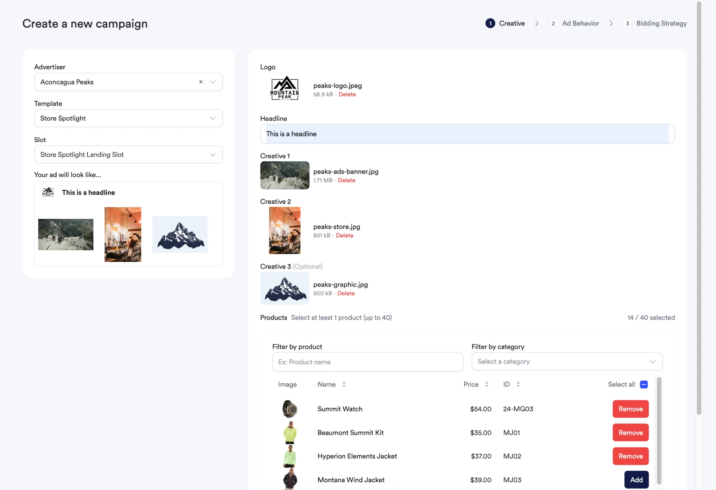
Task: Click the headline text input field
Action: point(467,133)
